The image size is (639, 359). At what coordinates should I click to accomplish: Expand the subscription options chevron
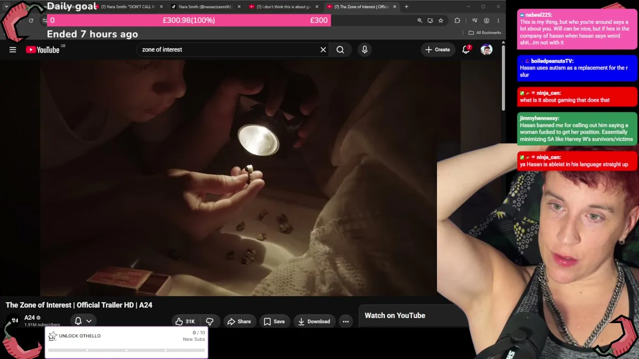tap(89, 321)
